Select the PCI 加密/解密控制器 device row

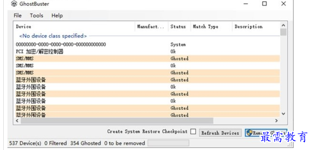(148, 52)
